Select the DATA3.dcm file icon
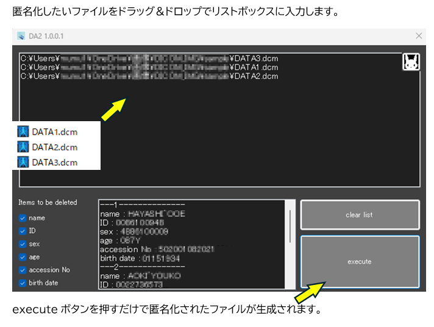This screenshot has width=434, height=327. 24,162
